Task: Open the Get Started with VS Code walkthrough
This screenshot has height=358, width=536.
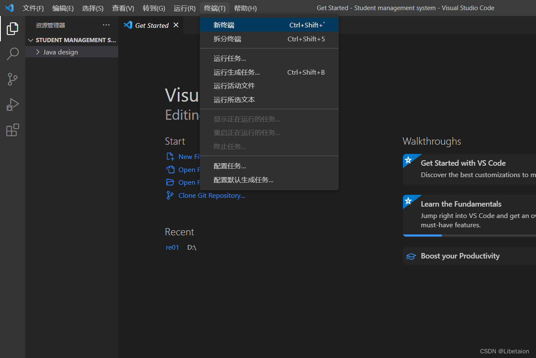Action: (x=469, y=169)
